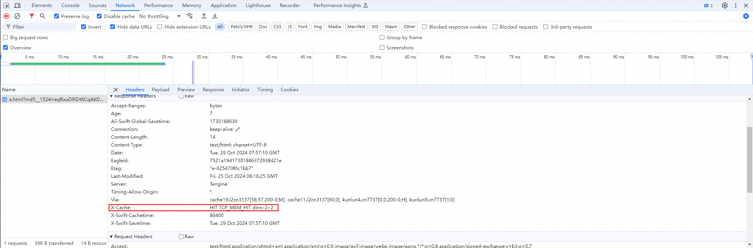Select the a.html request row
The image size is (753, 248).
[54, 100]
